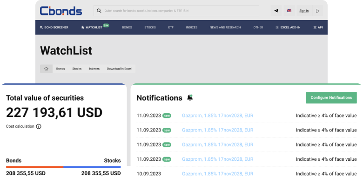
Task: Click the search magnifier icon
Action: [99, 11]
